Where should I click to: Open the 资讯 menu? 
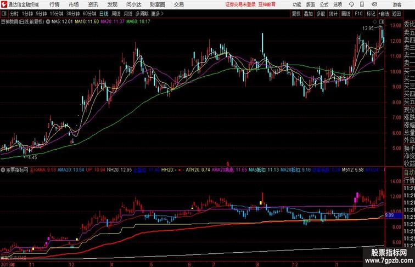click(x=93, y=4)
